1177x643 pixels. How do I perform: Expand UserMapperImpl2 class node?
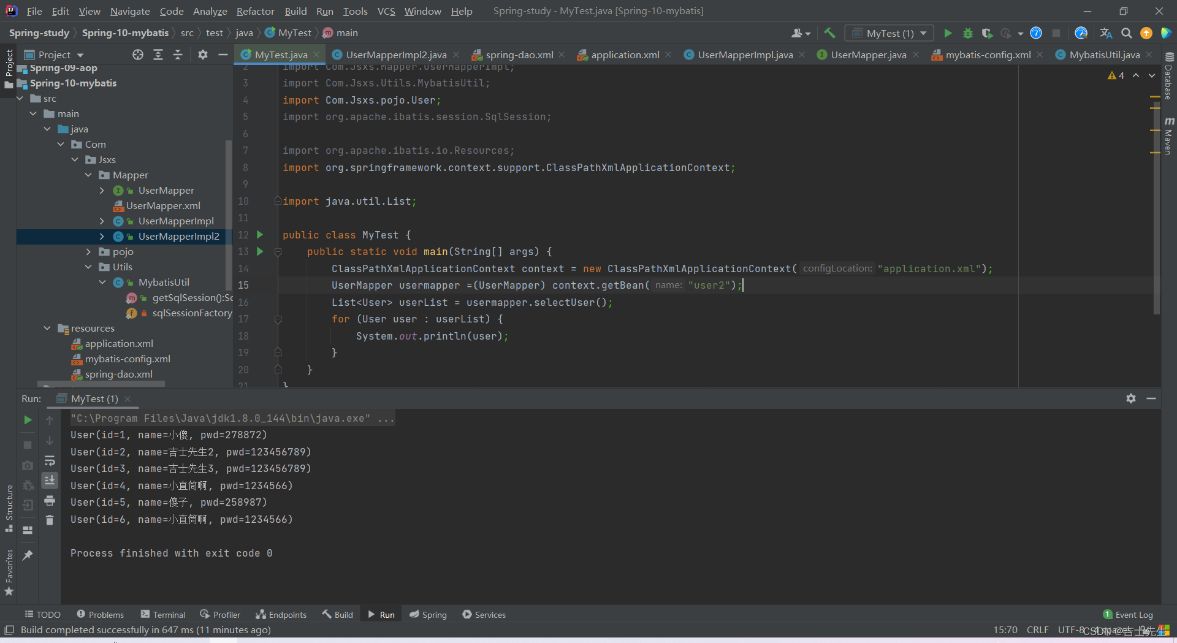(102, 236)
